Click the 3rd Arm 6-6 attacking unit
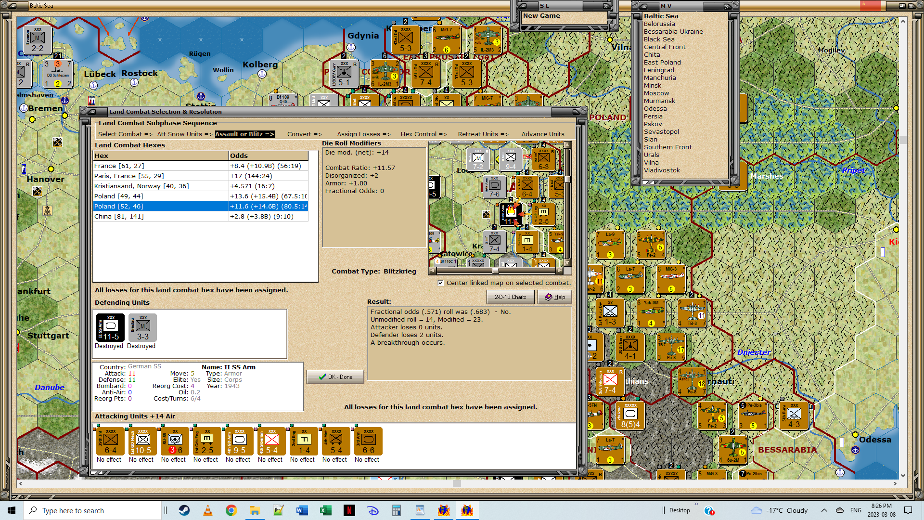The height and width of the screenshot is (520, 924). 368,441
